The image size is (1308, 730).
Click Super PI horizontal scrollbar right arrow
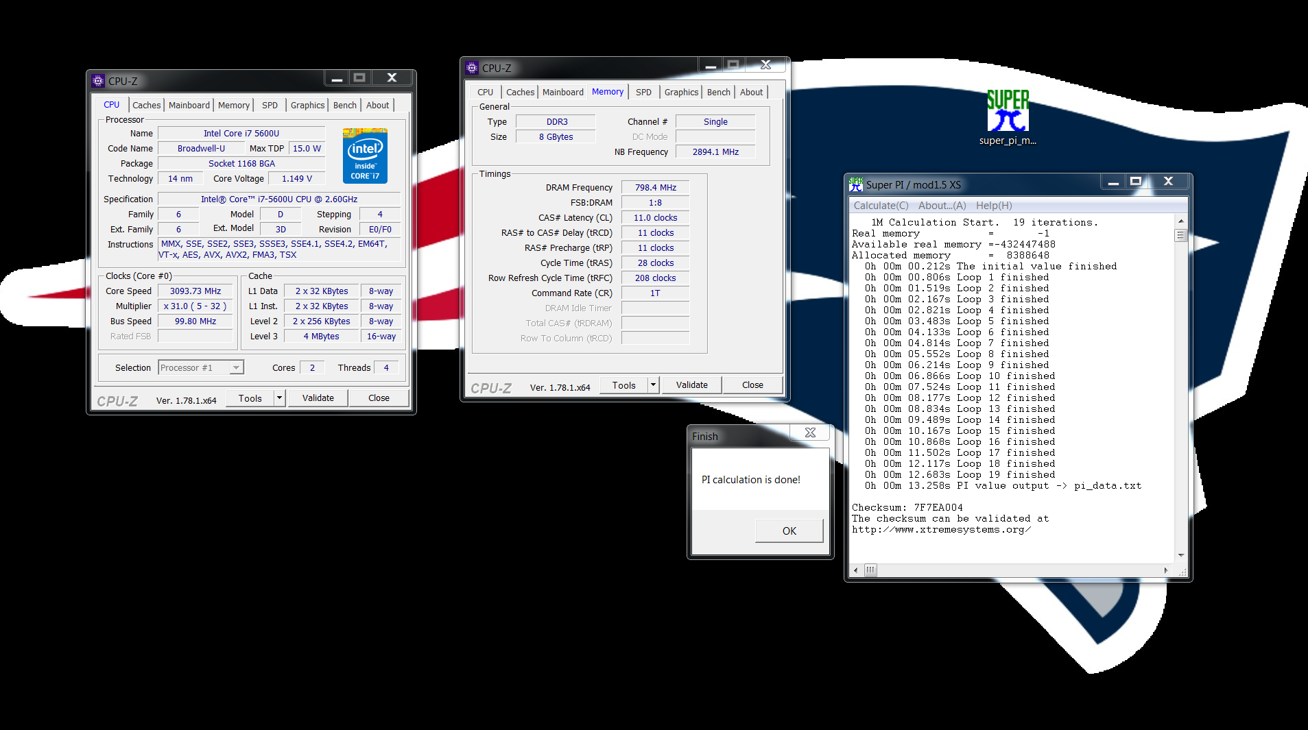point(1166,570)
